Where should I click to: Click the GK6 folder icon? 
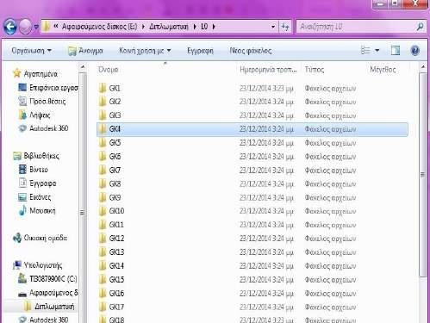pos(103,156)
